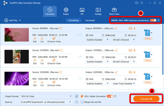Click the file list vertical scrollbar
Image resolution: width=164 pixels, height=106 pixels.
click(x=163, y=49)
